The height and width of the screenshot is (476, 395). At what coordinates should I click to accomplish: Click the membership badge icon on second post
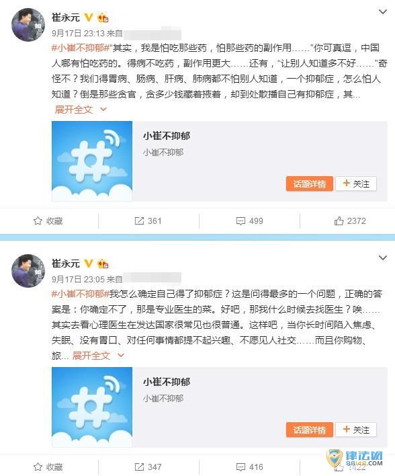103,264
